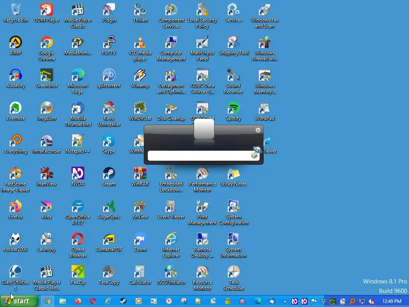Select the PuTTY desktop shortcut
The width and height of the screenshot is (409, 307).
(109, 46)
